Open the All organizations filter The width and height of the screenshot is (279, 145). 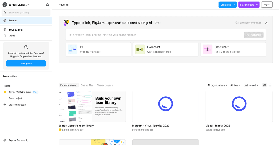coord(217,85)
